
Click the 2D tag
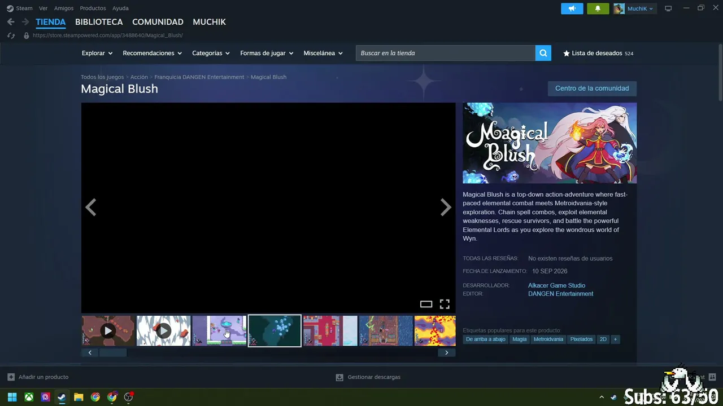pyautogui.click(x=603, y=339)
